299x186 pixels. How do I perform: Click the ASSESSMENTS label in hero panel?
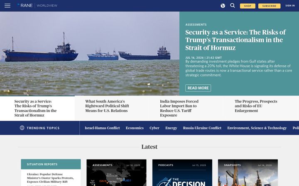196,25
